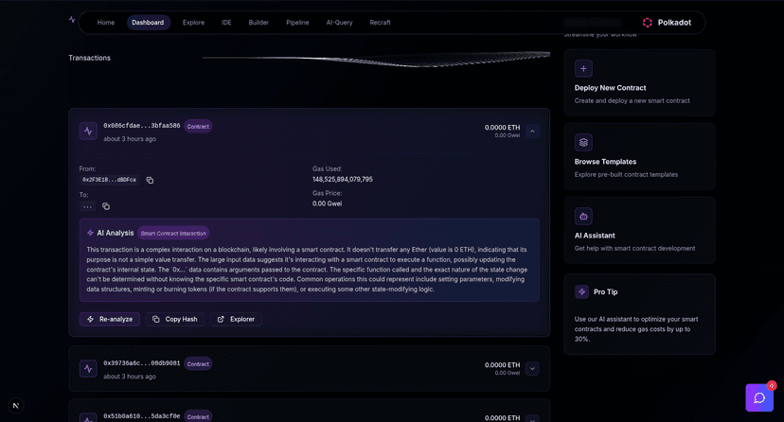The image size is (784, 422).
Task: Click the app logo beside Home
Action: (72, 20)
